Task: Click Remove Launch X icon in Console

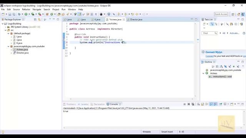Action: 189,104
